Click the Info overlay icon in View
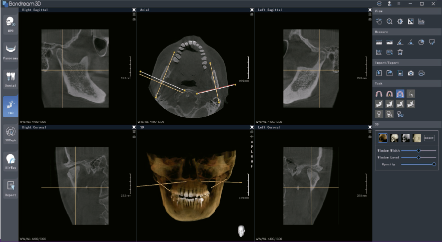 tap(421, 21)
